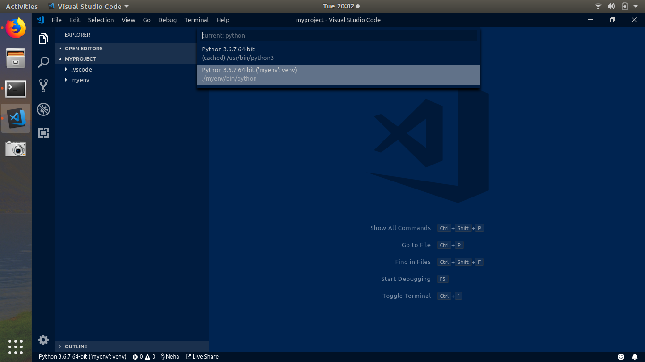Select the Explorer icon in the activity bar
Screen dimensions: 645x362
coord(43,39)
